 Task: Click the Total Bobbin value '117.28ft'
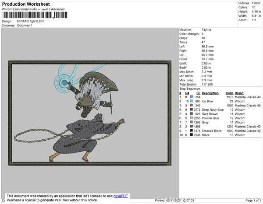(x=207, y=84)
